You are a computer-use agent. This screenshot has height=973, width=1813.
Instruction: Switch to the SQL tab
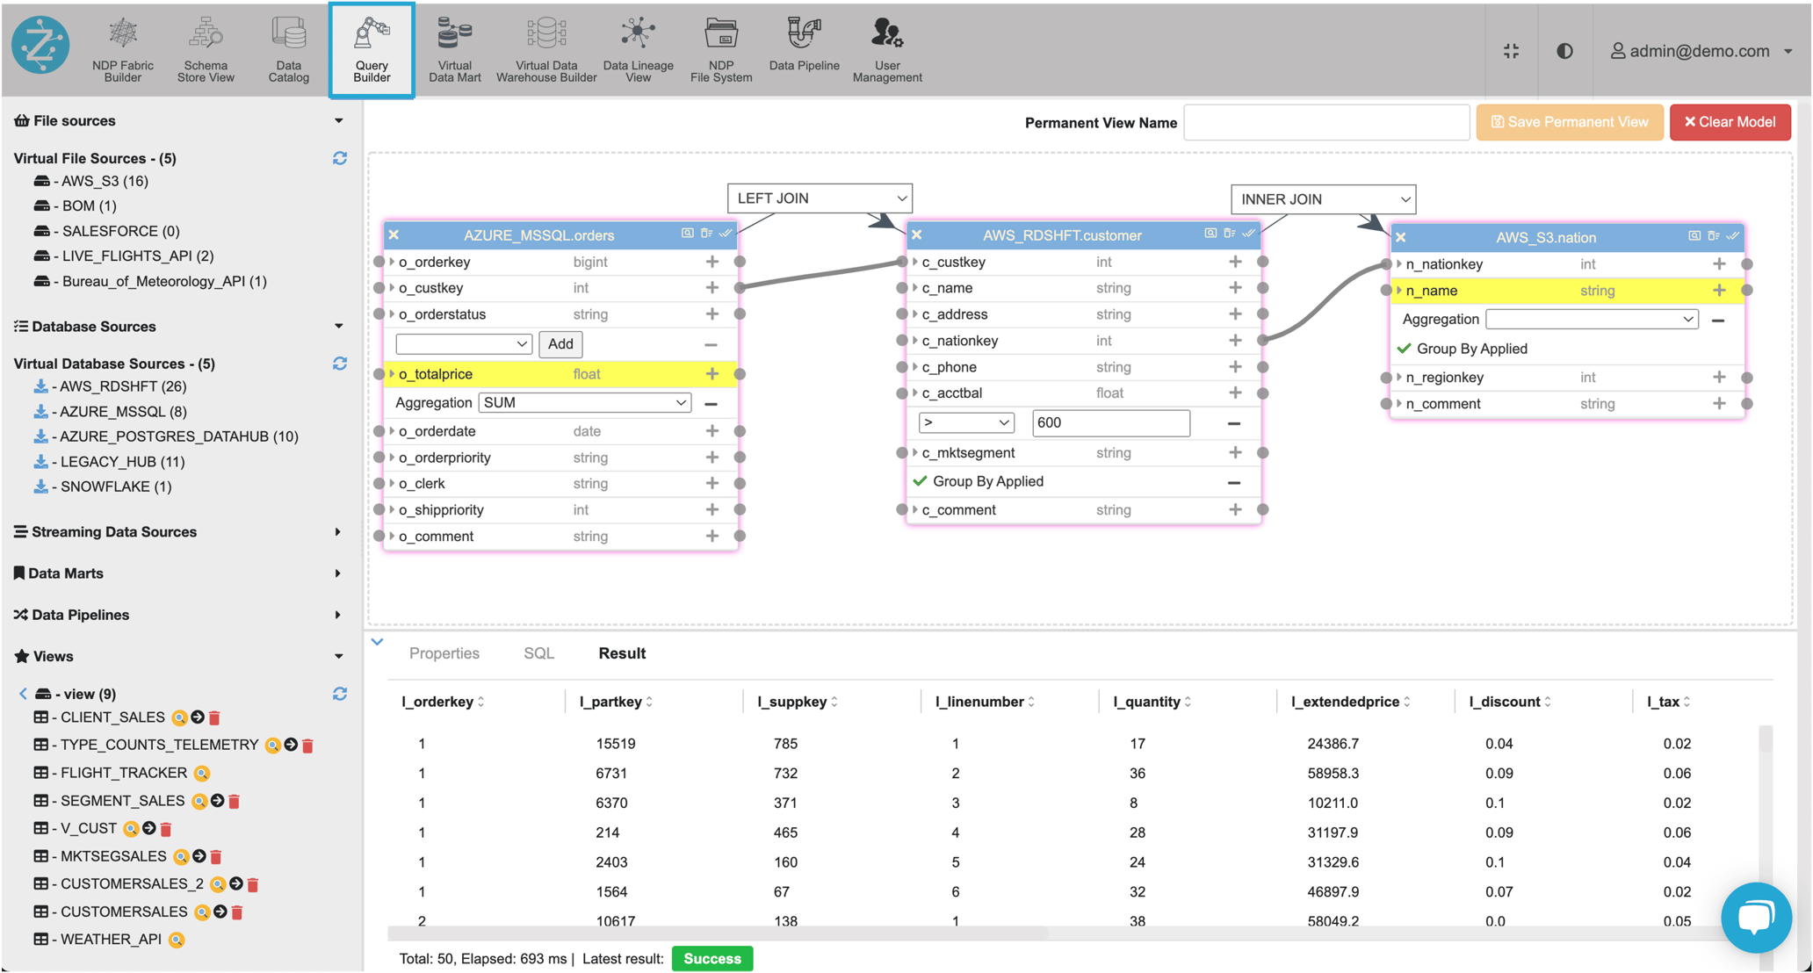[538, 652]
